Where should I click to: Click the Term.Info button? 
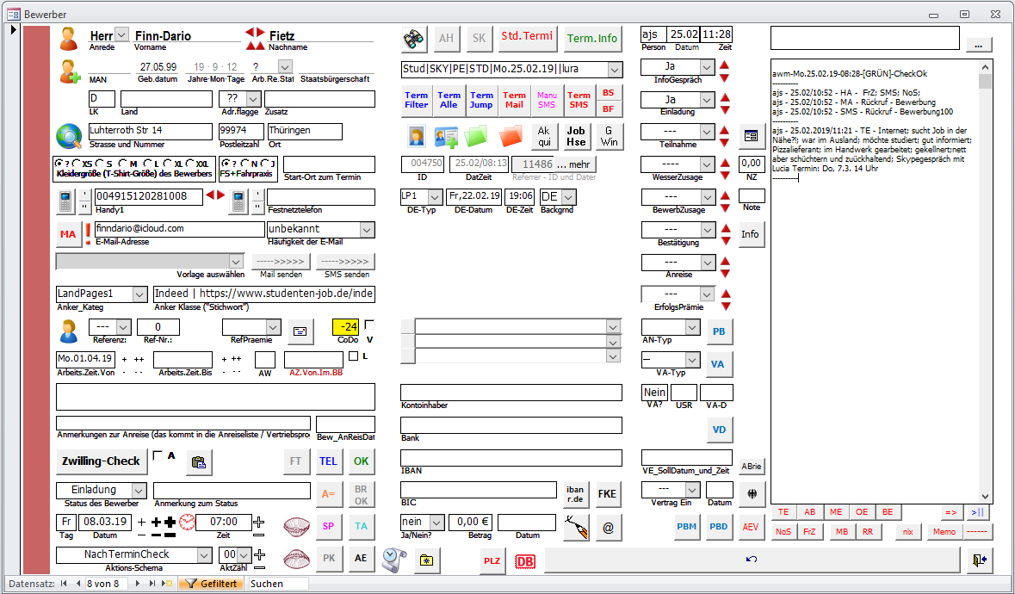tap(592, 39)
